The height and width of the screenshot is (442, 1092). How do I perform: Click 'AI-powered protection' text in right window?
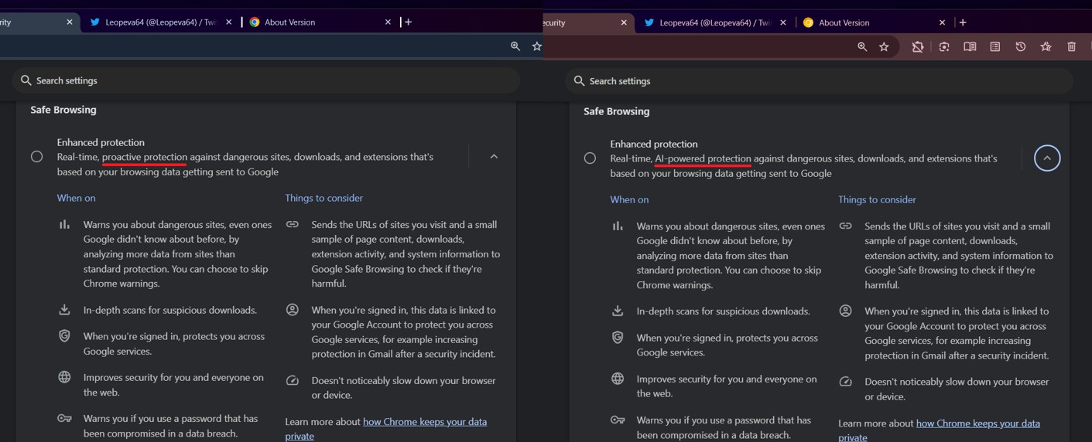point(703,158)
